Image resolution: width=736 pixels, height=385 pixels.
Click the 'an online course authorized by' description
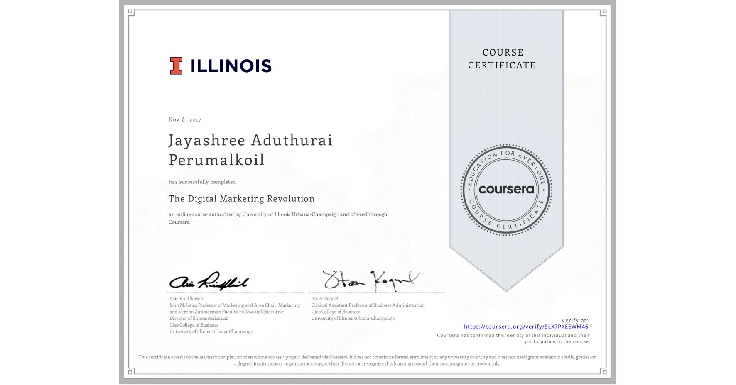(x=278, y=218)
